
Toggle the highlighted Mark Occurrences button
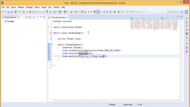pos(98,12)
